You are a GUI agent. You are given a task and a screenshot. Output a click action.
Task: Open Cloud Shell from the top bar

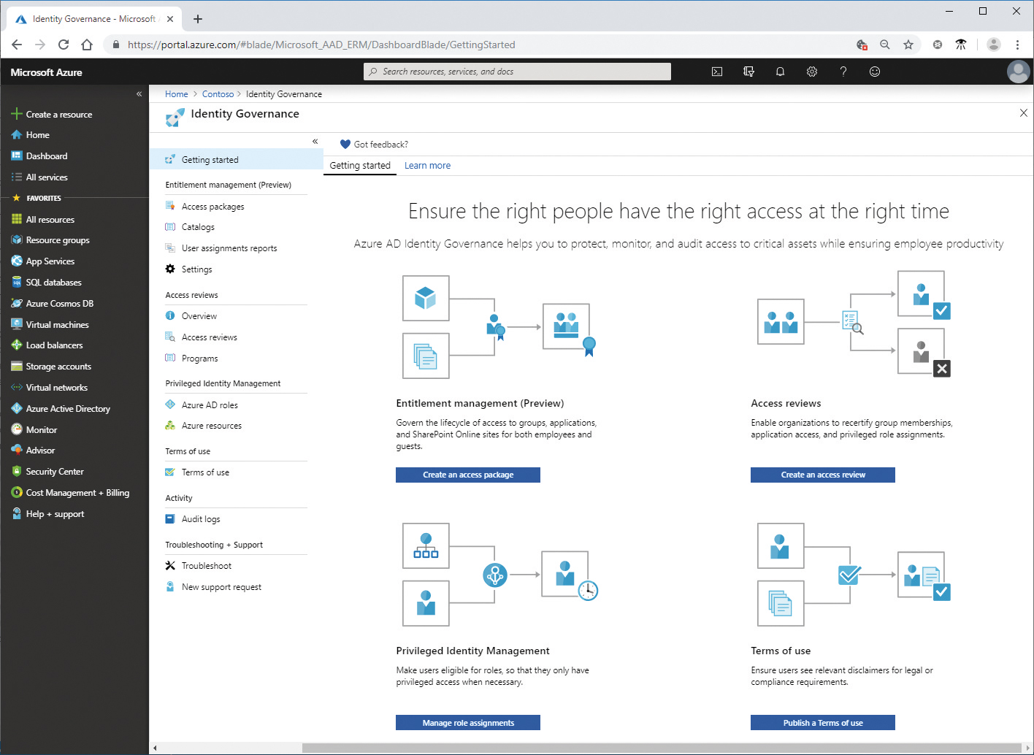[x=717, y=72]
